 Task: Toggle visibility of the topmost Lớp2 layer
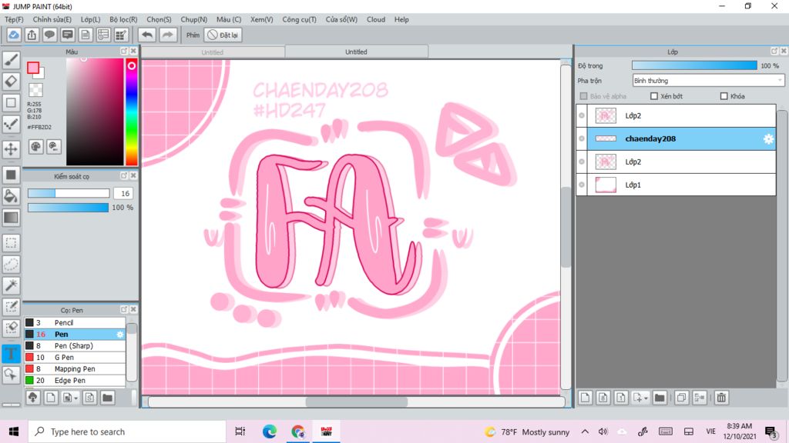582,115
